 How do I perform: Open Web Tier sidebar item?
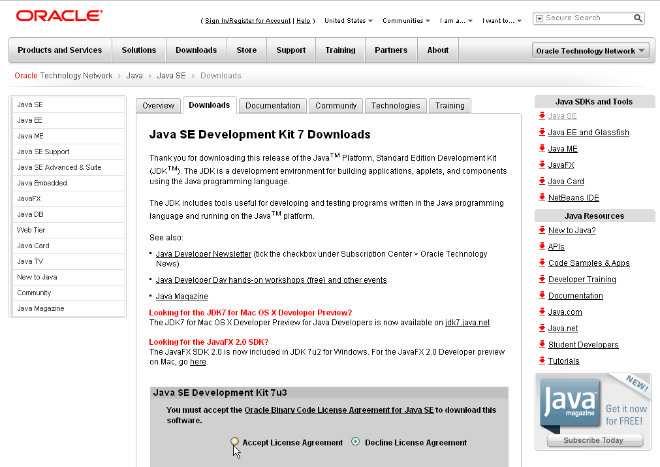[69, 230]
